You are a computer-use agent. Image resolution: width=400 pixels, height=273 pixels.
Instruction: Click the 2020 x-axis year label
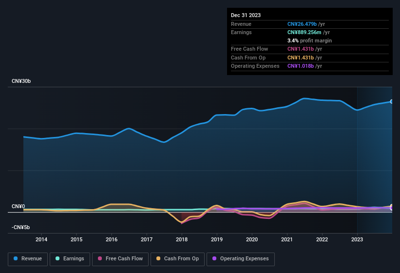(252, 239)
